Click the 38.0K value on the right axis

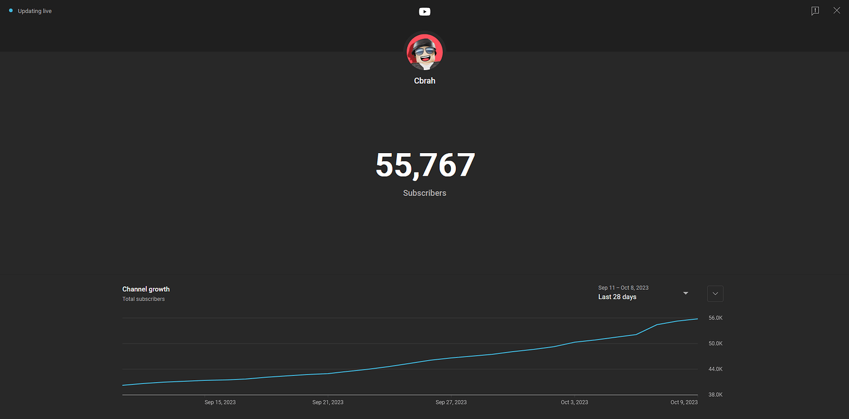(x=715, y=394)
